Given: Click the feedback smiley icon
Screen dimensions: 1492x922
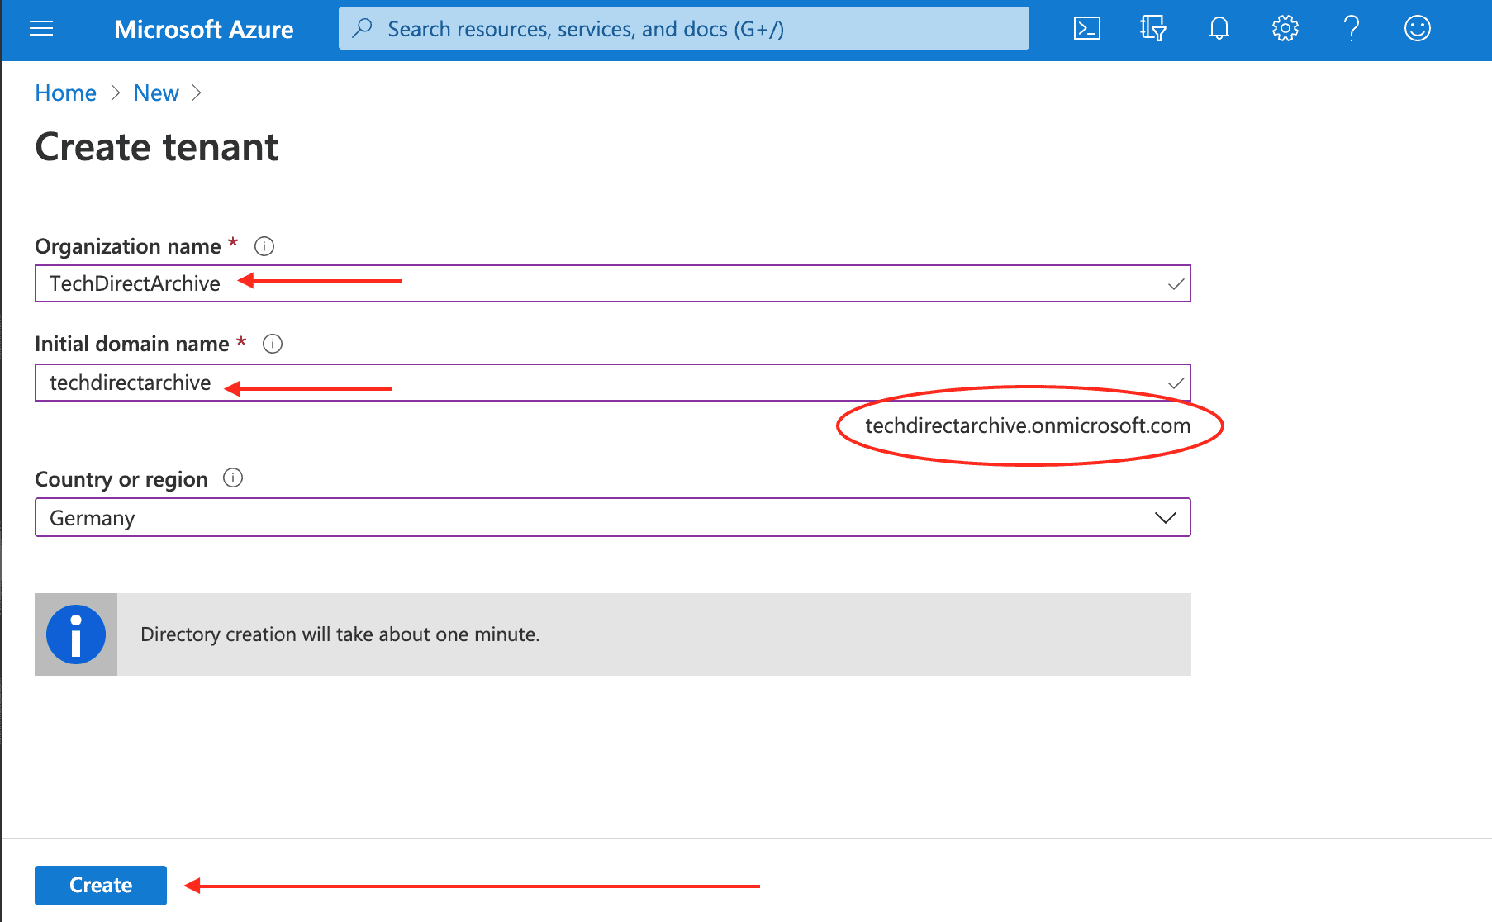Looking at the screenshot, I should coord(1417,29).
